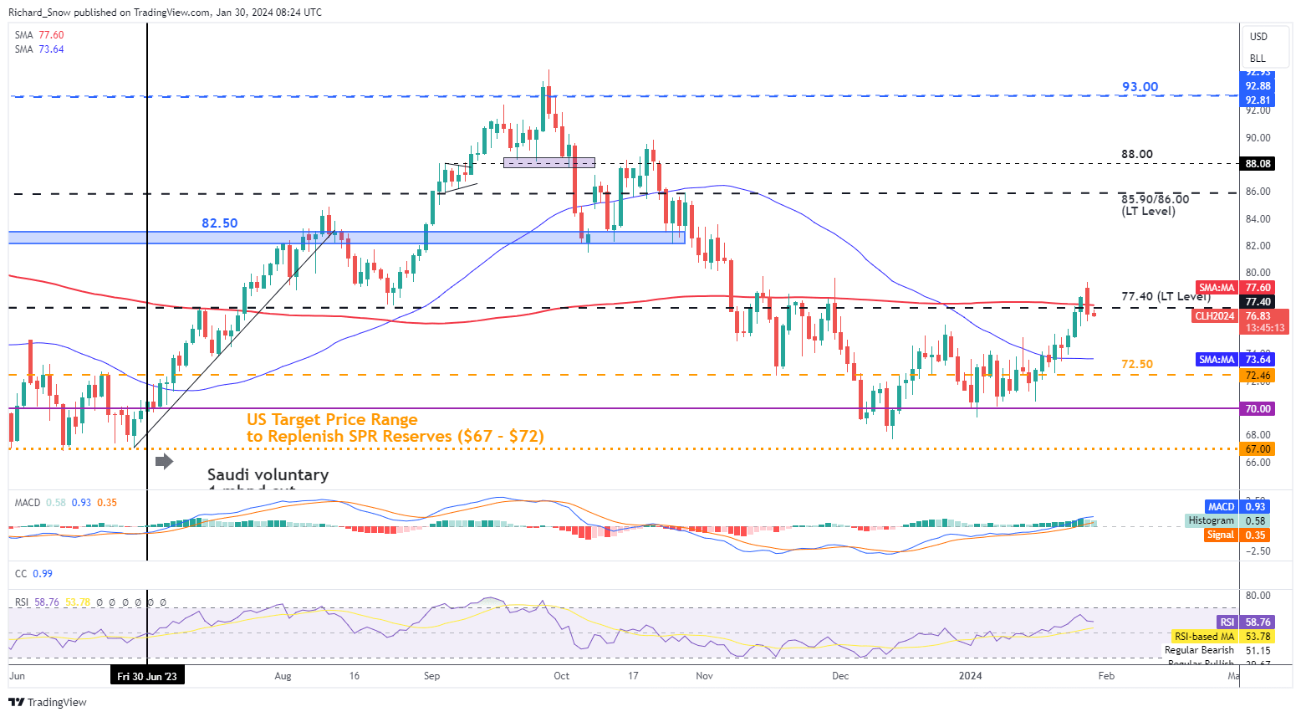Click the Dec label on time axis
This screenshot has width=1301, height=717.
tap(840, 676)
